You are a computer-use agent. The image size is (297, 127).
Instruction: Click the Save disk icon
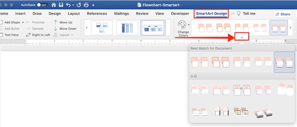(x=61, y=5)
